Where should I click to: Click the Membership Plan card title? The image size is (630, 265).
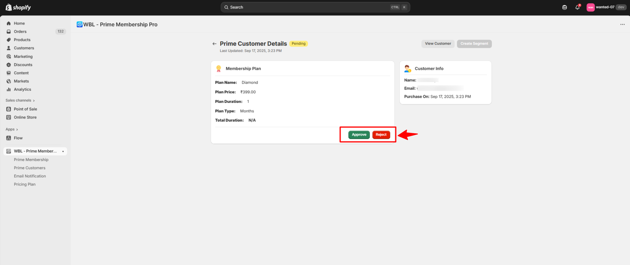pyautogui.click(x=243, y=69)
